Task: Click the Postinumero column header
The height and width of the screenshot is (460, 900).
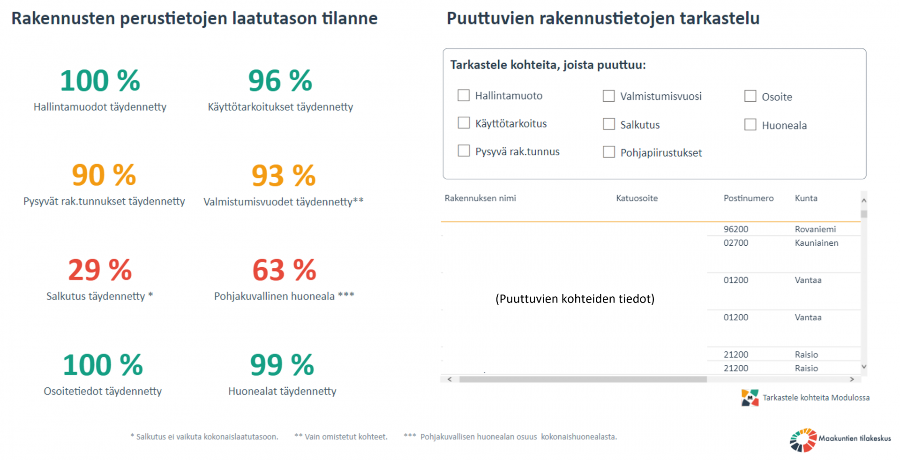Action: pyautogui.click(x=748, y=198)
